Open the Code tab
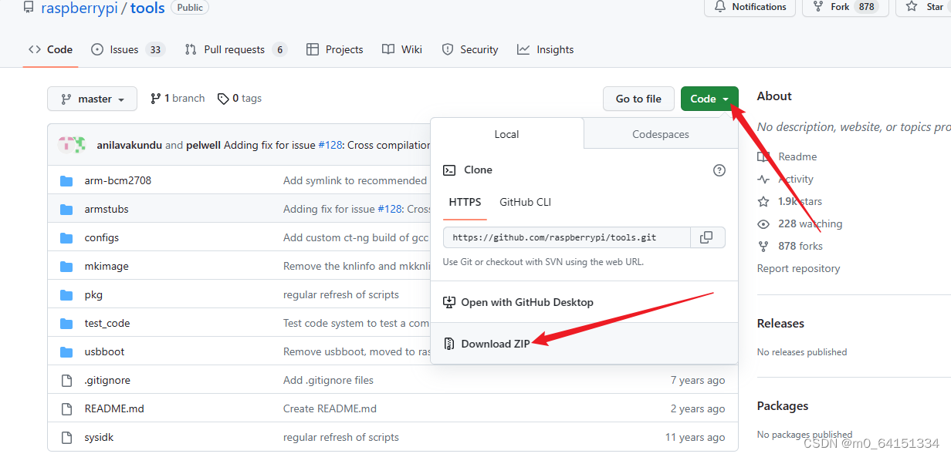The width and height of the screenshot is (951, 457). click(50, 49)
